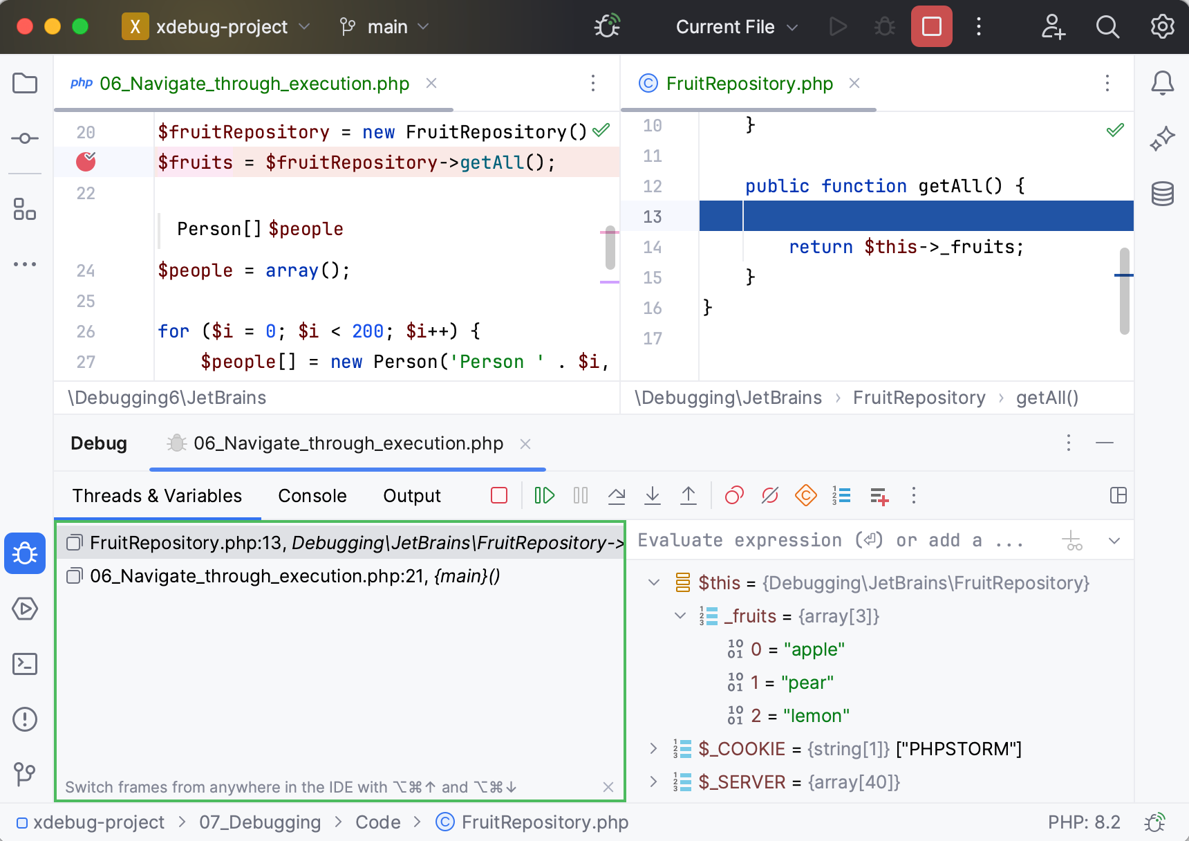Toggle the debug panel layout settings icon
1189x841 pixels.
(x=1118, y=495)
